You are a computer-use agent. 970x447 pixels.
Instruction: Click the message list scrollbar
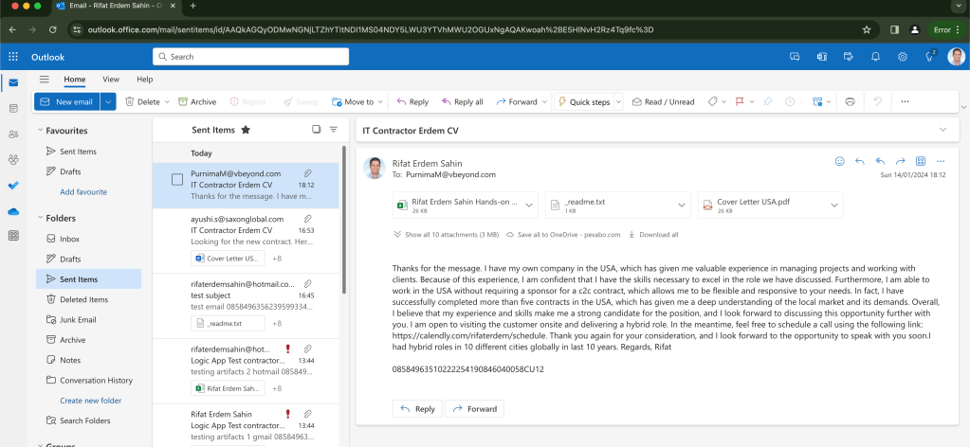click(x=344, y=219)
